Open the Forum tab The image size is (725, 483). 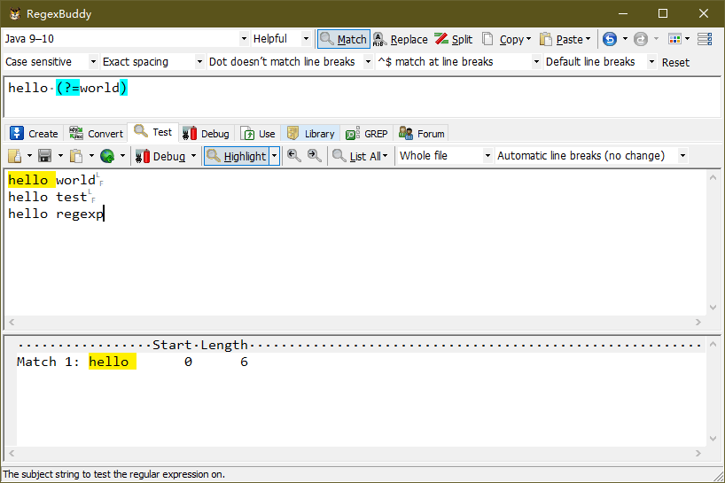pos(422,134)
